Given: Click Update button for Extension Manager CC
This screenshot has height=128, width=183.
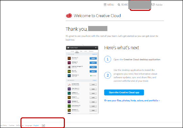Looking at the screenshot, I should coord(93,67).
